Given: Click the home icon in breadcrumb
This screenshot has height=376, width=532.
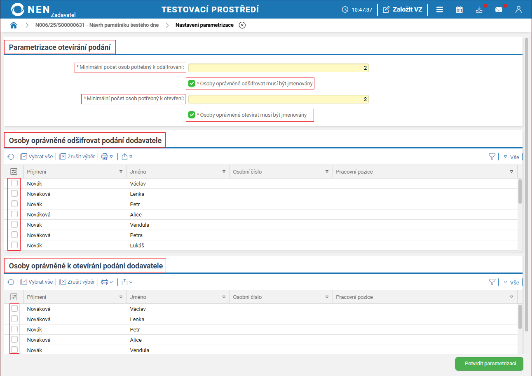Looking at the screenshot, I should [x=14, y=25].
